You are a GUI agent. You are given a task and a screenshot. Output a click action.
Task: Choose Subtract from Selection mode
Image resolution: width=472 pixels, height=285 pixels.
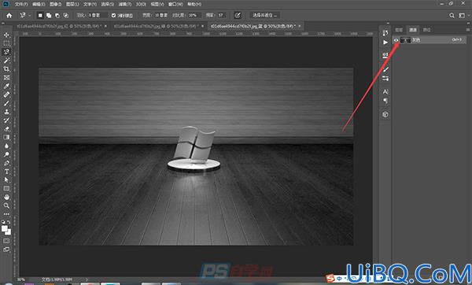pyautogui.click(x=57, y=16)
